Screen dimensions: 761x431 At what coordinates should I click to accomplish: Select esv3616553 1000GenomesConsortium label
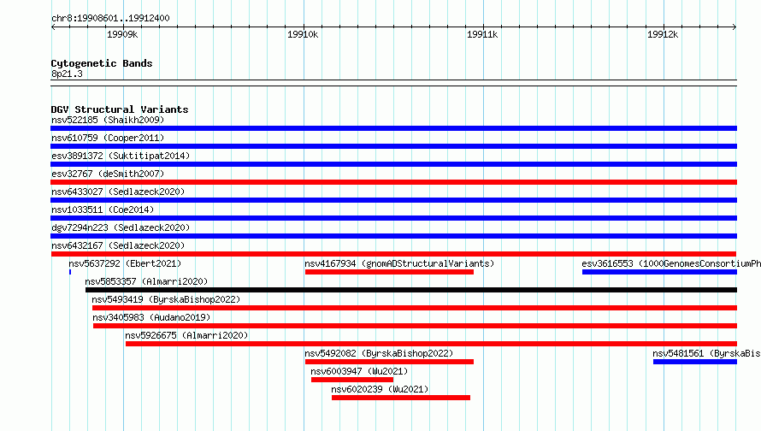click(671, 263)
